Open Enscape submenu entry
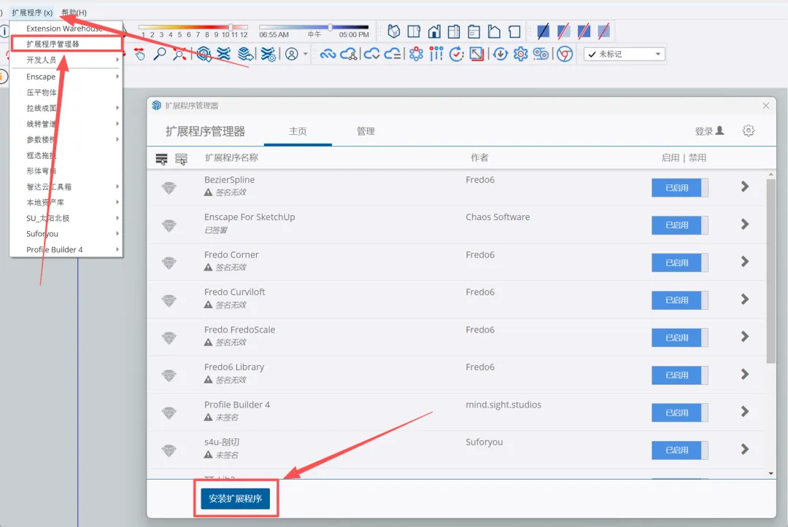Viewport: 788px width, 527px height. (66, 77)
